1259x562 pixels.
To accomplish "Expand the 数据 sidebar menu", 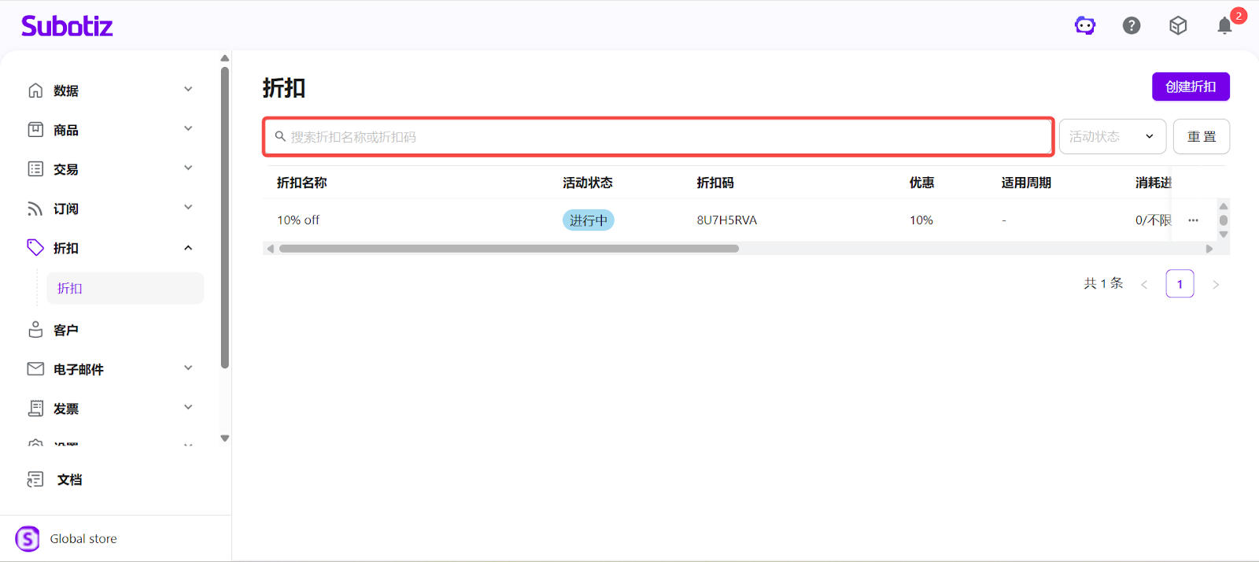I will point(110,91).
